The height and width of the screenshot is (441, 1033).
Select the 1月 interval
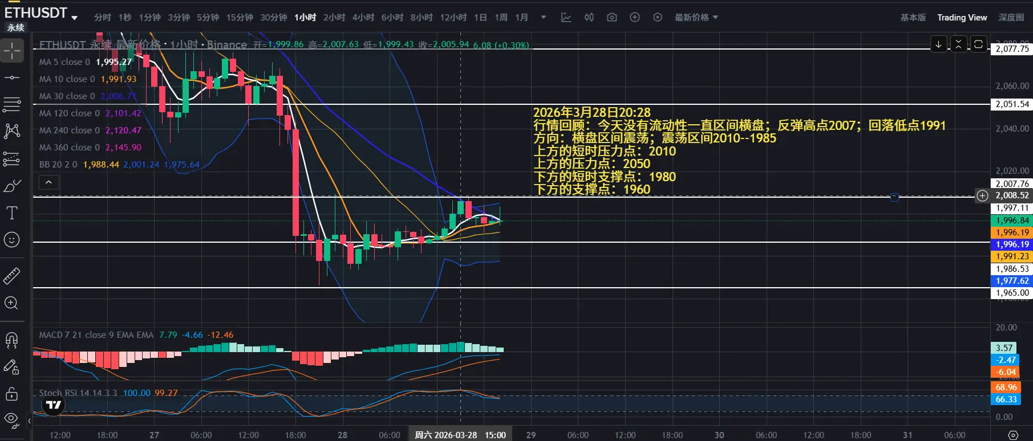tap(522, 18)
